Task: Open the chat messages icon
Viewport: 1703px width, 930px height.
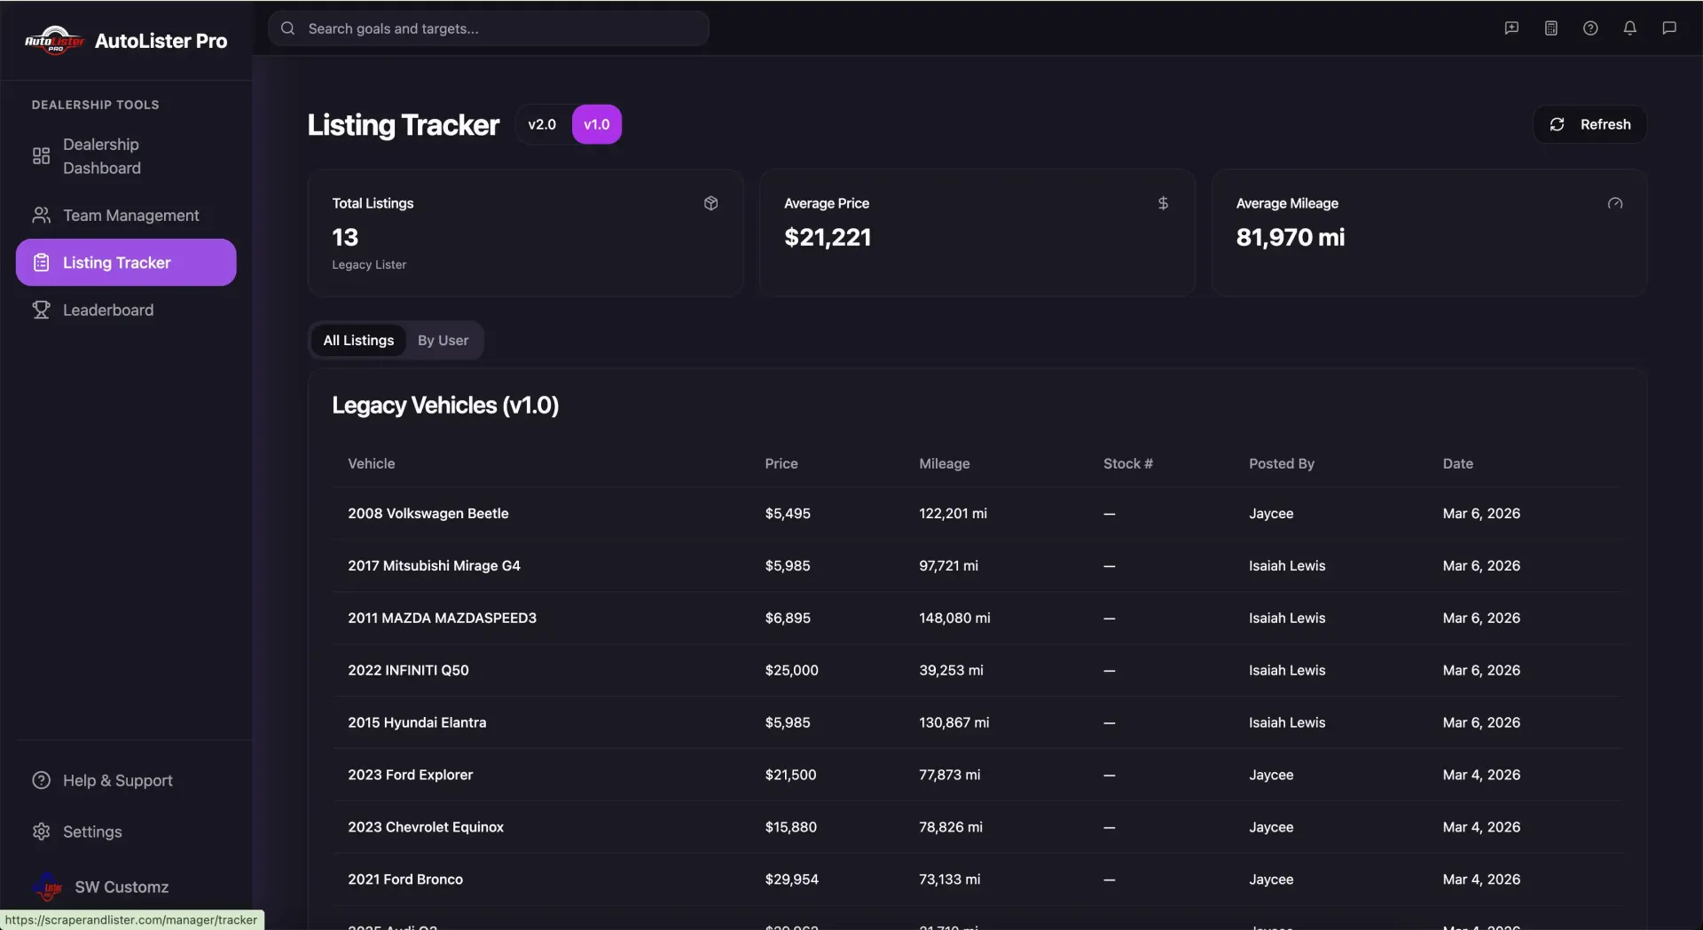Action: pyautogui.click(x=1670, y=28)
